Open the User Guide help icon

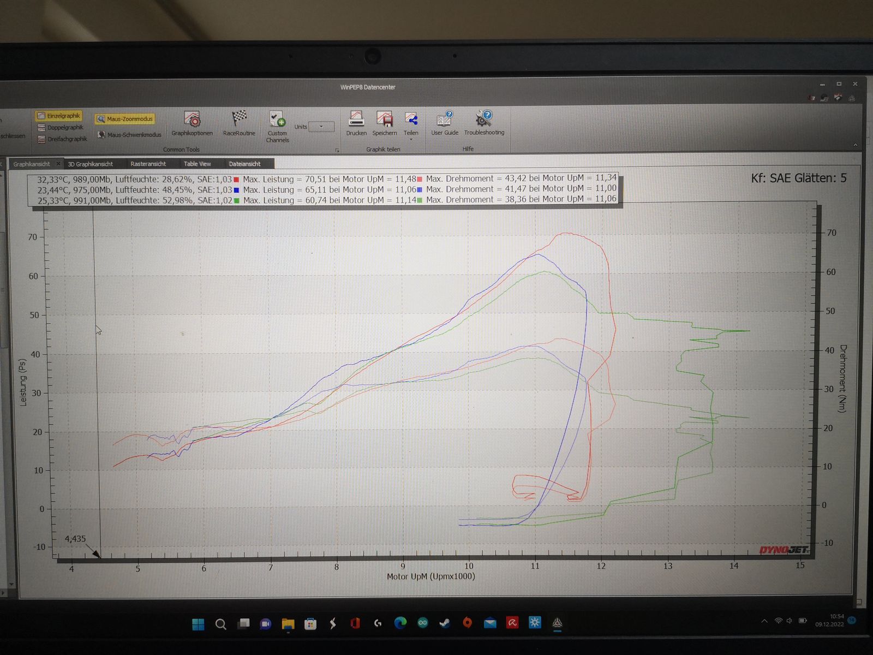tap(445, 119)
